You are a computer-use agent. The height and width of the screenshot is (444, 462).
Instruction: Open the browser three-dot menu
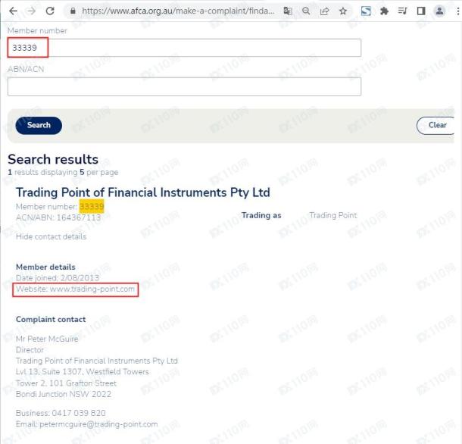[457, 11]
